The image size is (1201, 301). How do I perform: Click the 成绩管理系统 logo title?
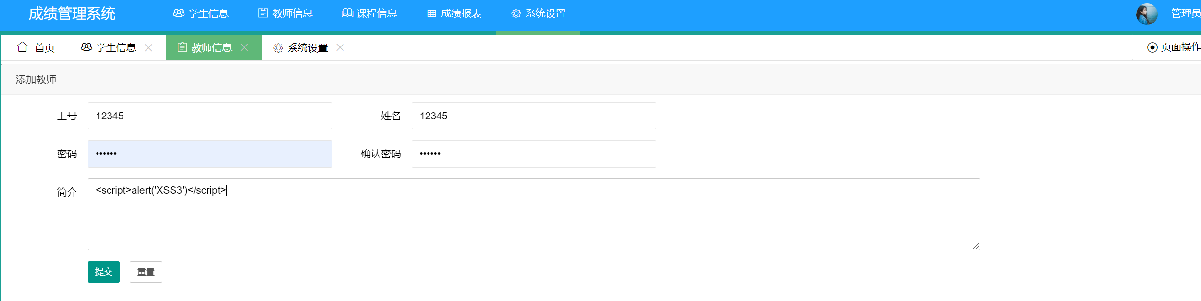coord(72,13)
